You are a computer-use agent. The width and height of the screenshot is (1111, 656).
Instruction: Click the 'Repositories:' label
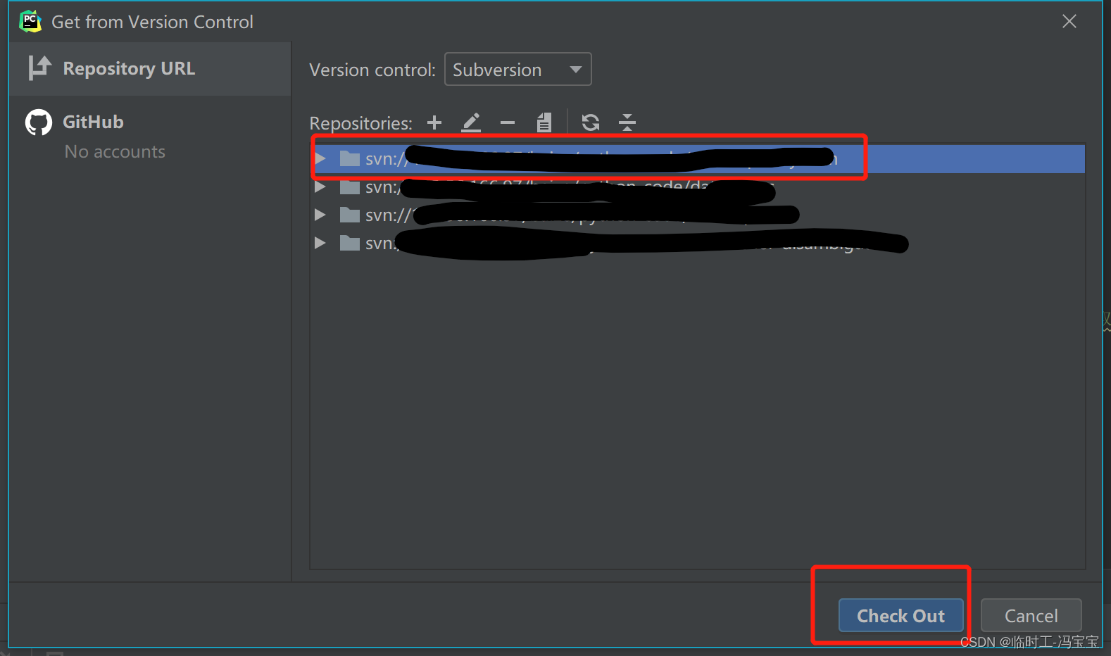coord(360,123)
